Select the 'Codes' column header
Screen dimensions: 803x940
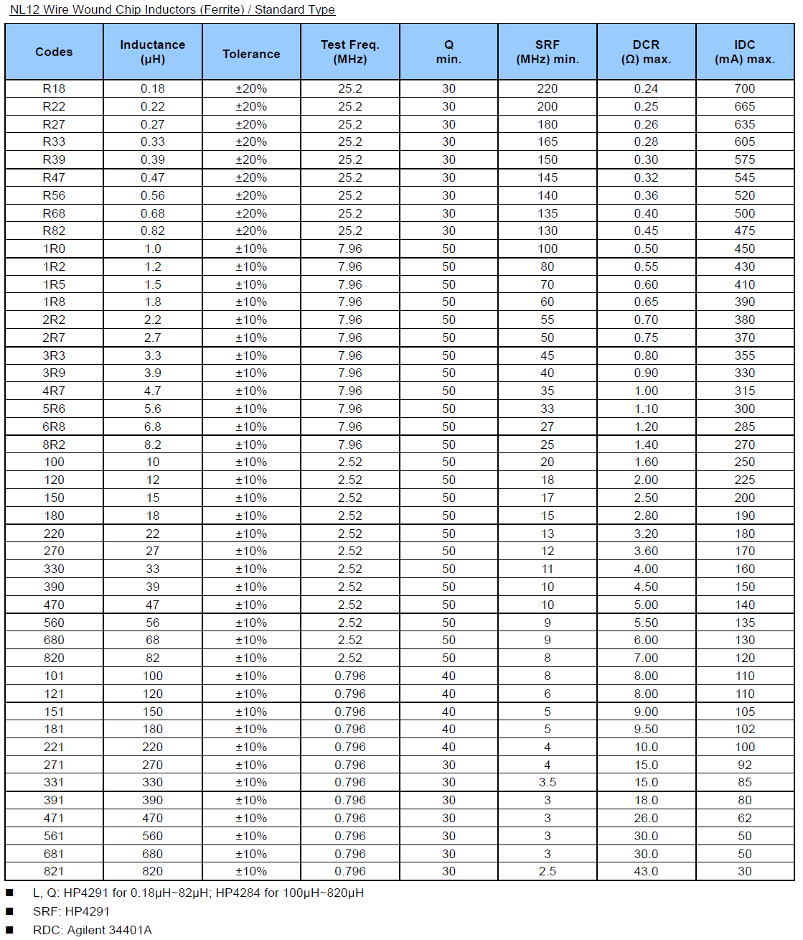pos(54,52)
